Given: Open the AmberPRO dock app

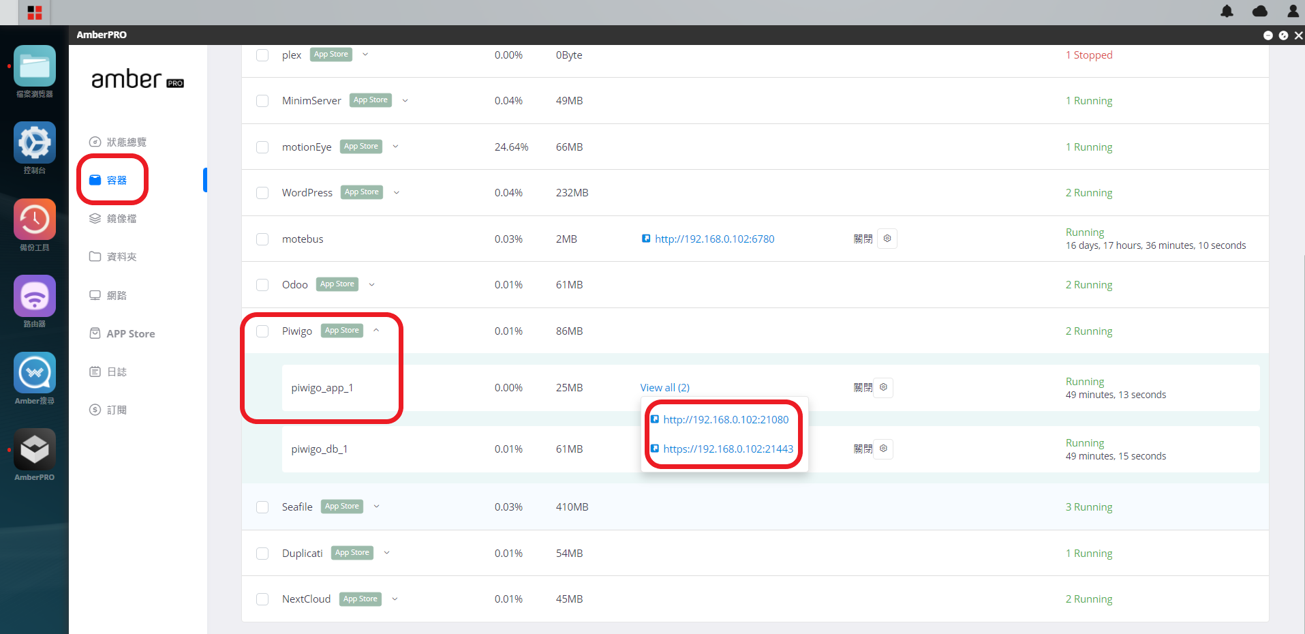Looking at the screenshot, I should coord(35,449).
